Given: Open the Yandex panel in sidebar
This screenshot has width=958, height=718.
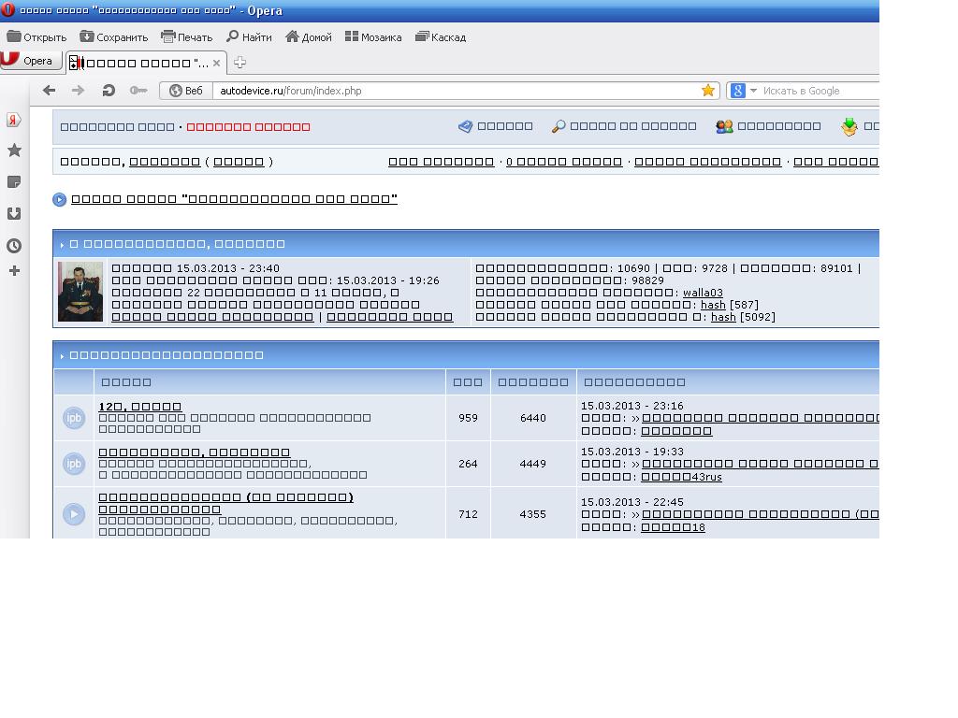Looking at the screenshot, I should point(14,120).
